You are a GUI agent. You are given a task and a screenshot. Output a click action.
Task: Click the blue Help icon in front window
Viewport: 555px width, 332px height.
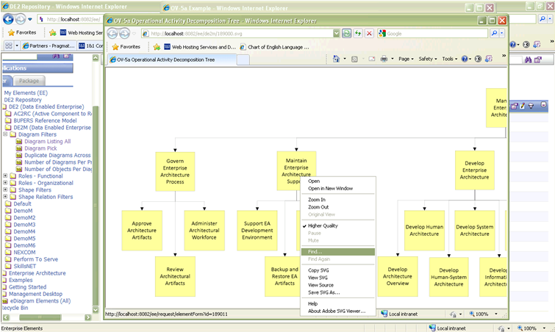pyautogui.click(x=465, y=59)
